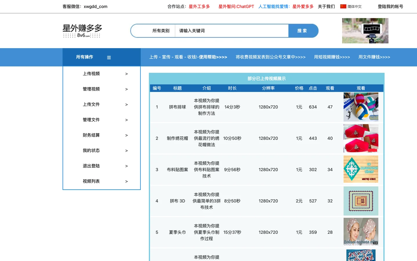Click the 分辨率 column header
Image resolution: width=417 pixels, height=261 pixels.
[268, 88]
